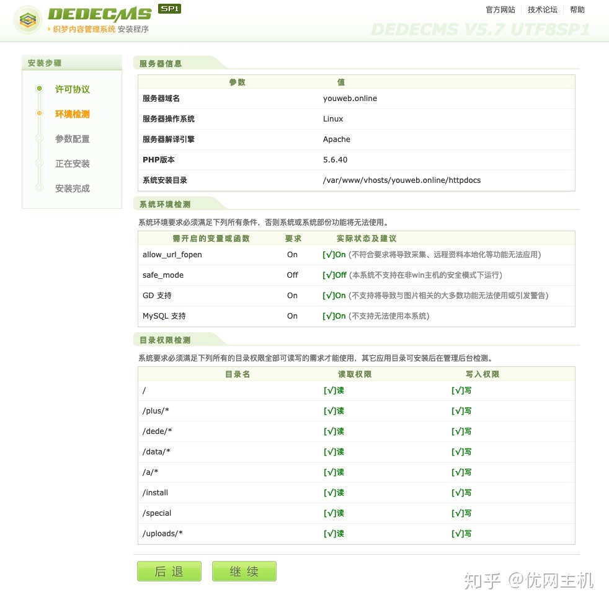This screenshot has height=605, width=609.
Task: Click the [√]写 write permission for /uploads/*
Action: point(460,533)
